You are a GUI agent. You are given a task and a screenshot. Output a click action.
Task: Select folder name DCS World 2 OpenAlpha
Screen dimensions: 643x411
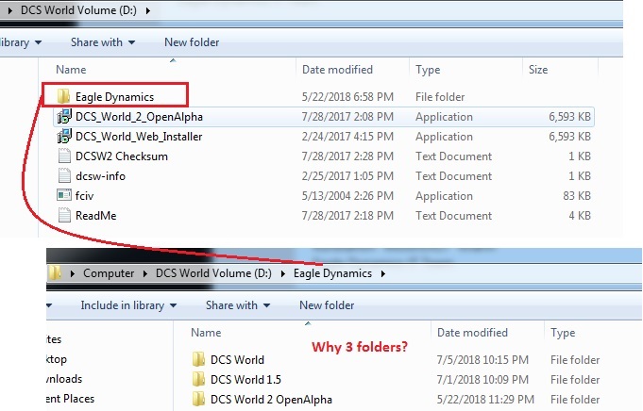[x=271, y=399]
